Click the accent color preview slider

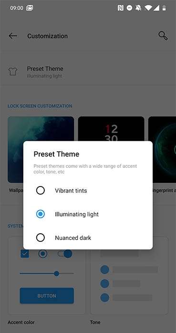pos(47,273)
